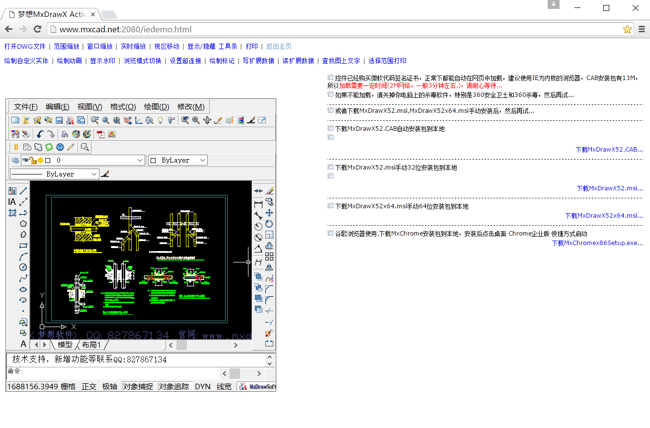Click the 下载MxDrawX52.CAB... download link
The image size is (650, 428).
[609, 149]
